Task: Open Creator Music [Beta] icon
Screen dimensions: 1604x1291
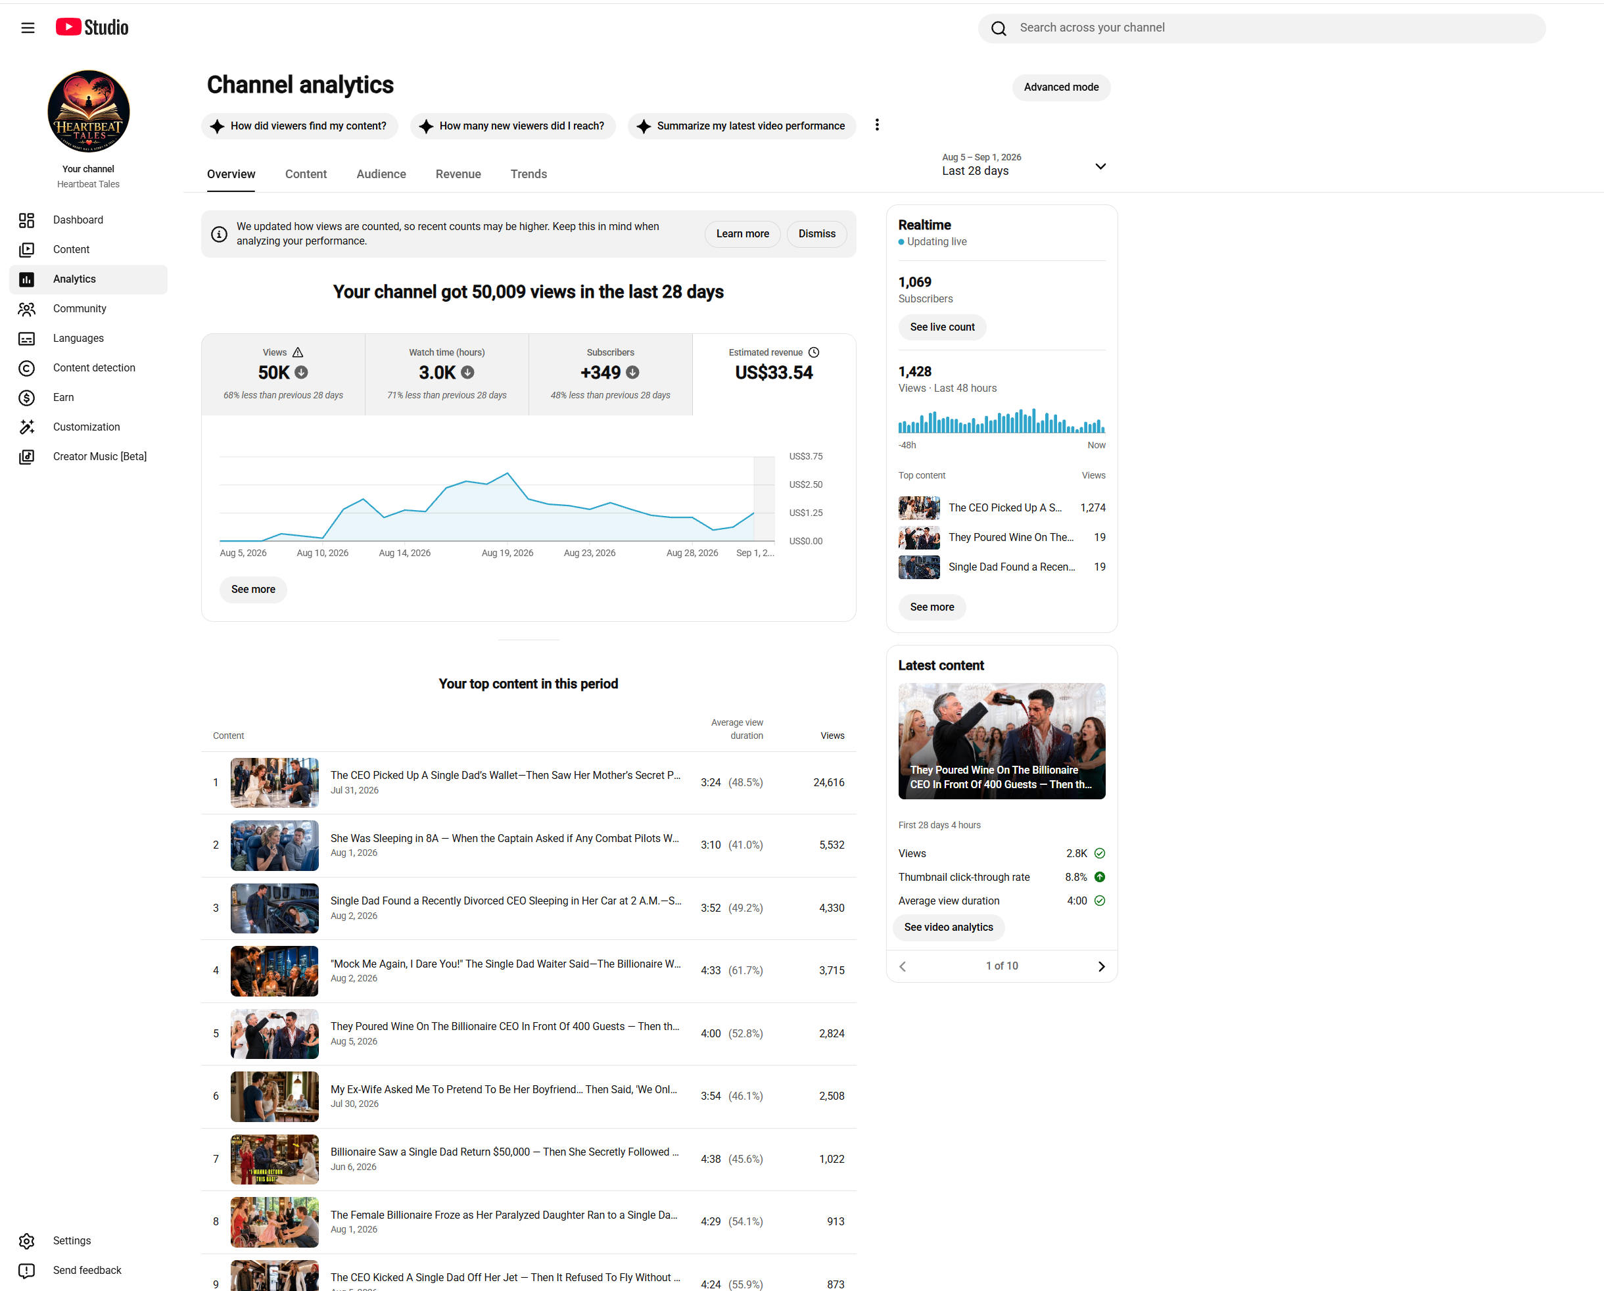Action: pos(27,457)
